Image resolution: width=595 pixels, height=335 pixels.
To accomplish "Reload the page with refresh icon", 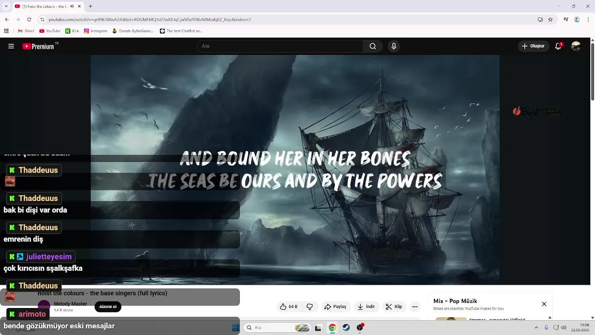I will pyautogui.click(x=29, y=20).
